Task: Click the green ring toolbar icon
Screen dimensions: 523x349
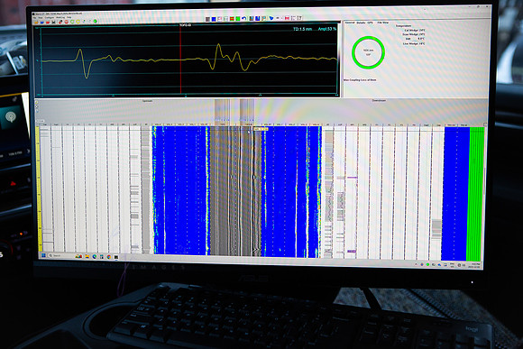Action: click(x=72, y=22)
